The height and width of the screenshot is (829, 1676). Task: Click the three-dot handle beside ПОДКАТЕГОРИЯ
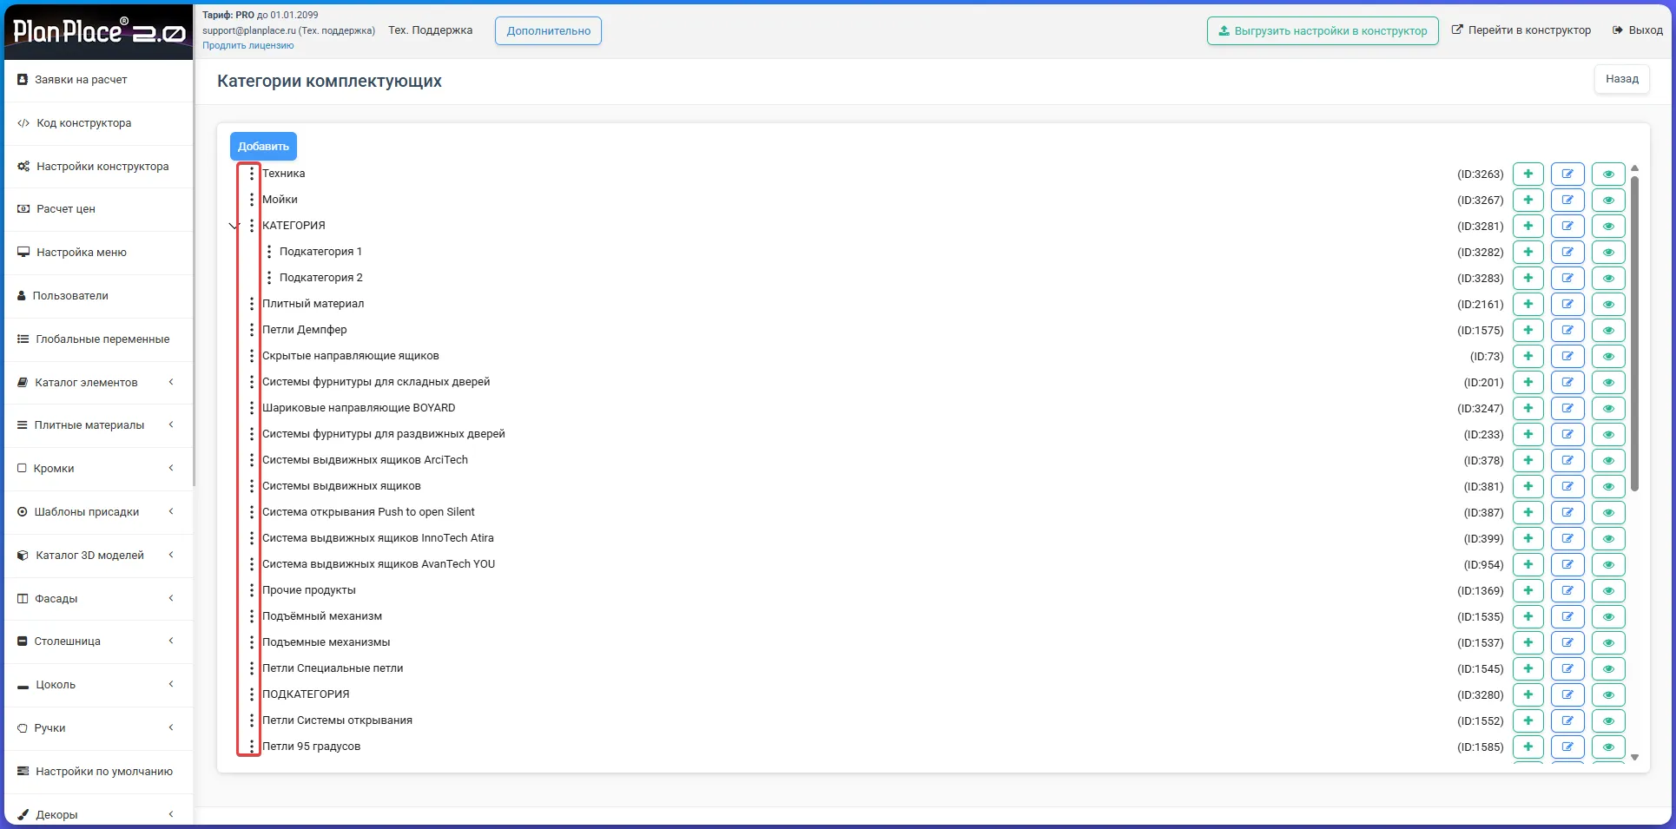(252, 694)
